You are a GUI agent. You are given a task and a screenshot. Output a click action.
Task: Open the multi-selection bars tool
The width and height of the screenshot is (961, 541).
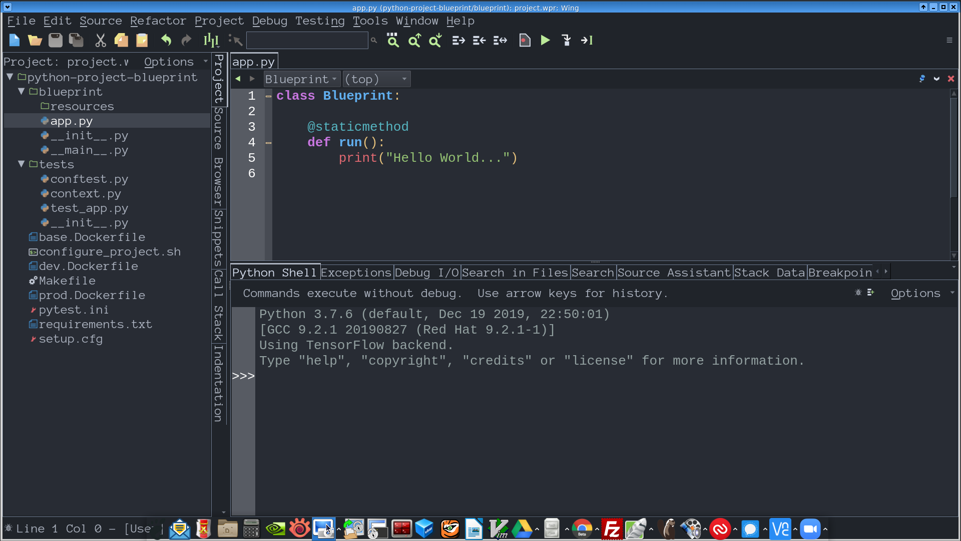pyautogui.click(x=211, y=40)
